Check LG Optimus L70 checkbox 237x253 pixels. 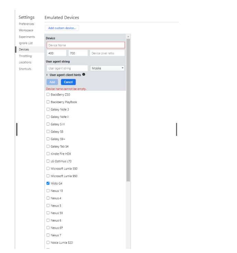[x=48, y=161]
